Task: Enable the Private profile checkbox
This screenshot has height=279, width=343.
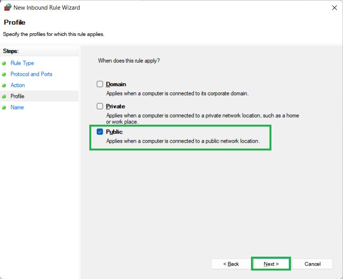Action: click(x=100, y=106)
